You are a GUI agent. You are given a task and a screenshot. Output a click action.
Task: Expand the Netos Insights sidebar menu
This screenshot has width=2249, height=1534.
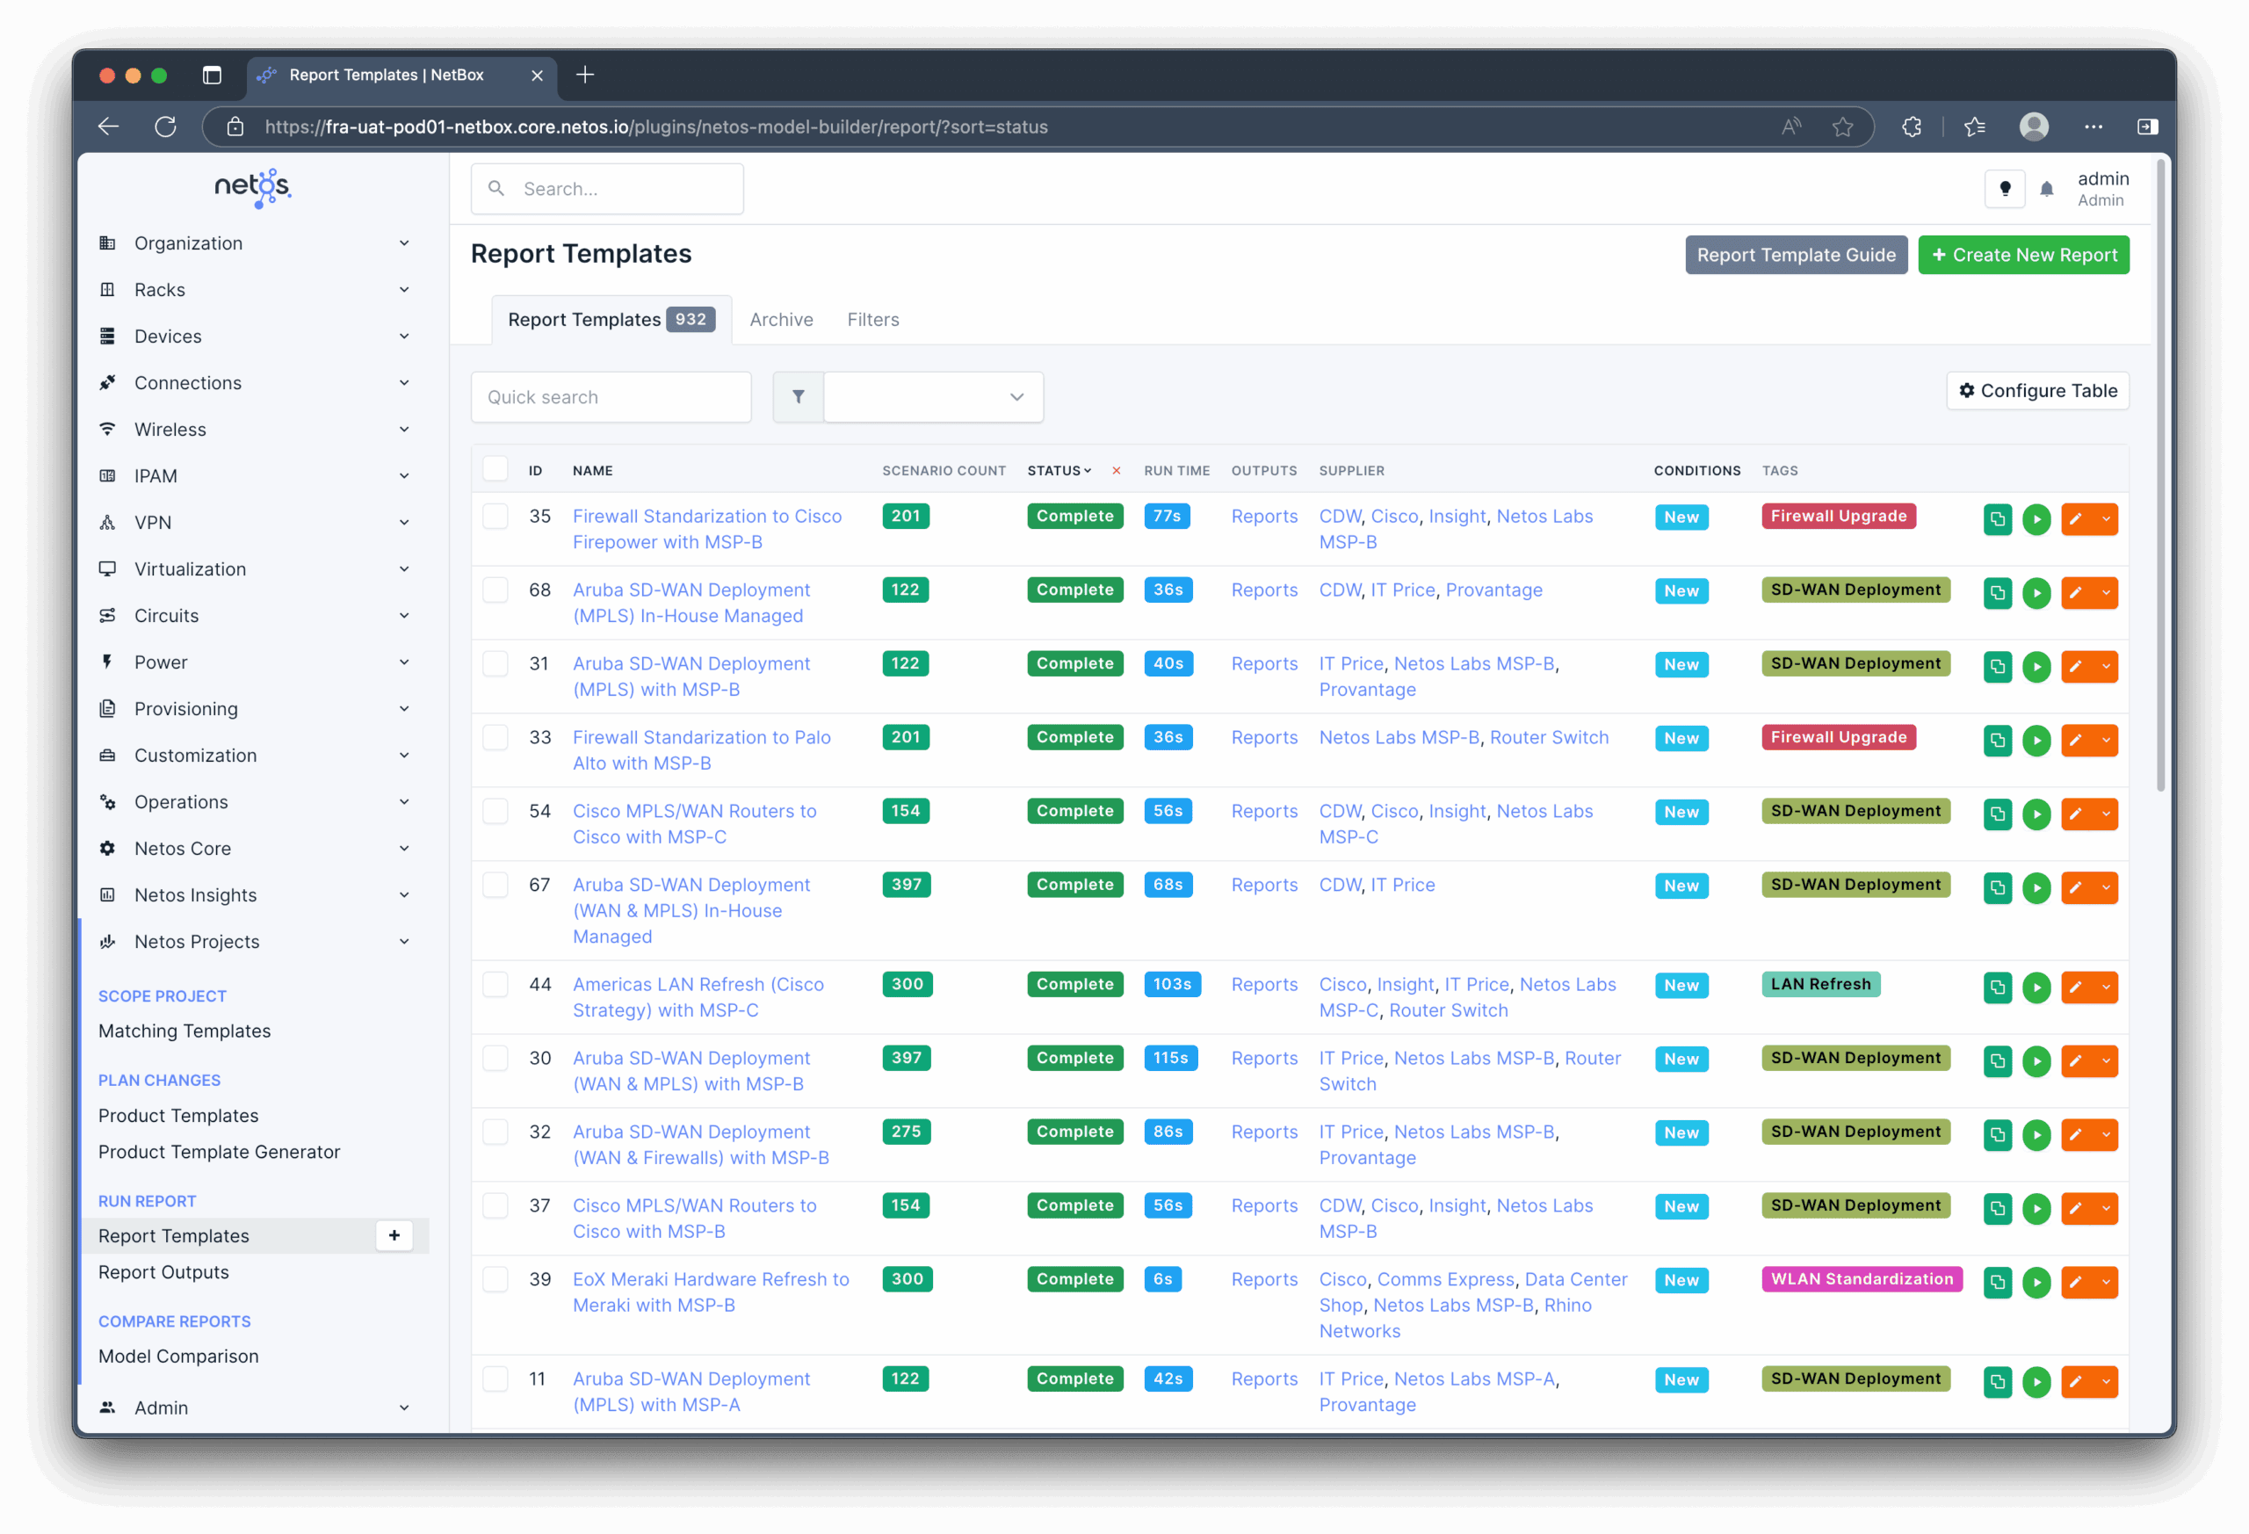click(255, 894)
